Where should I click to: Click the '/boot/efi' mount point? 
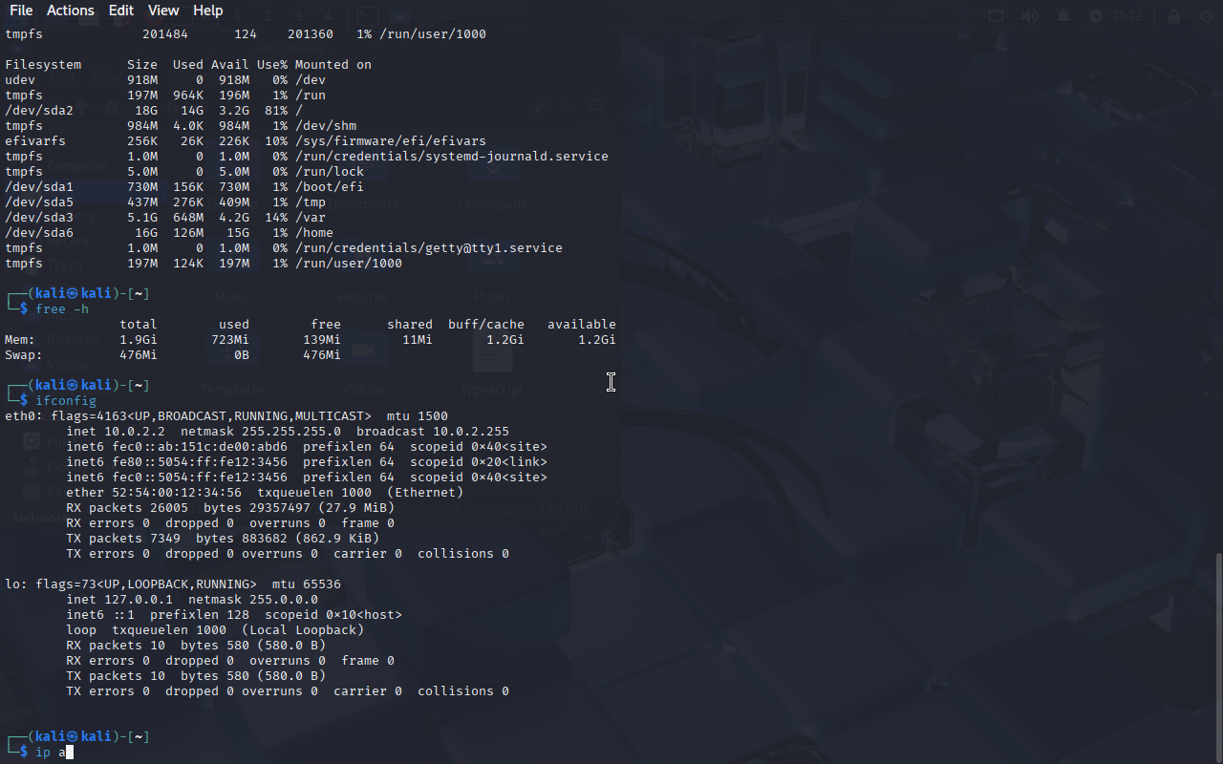pyautogui.click(x=330, y=187)
